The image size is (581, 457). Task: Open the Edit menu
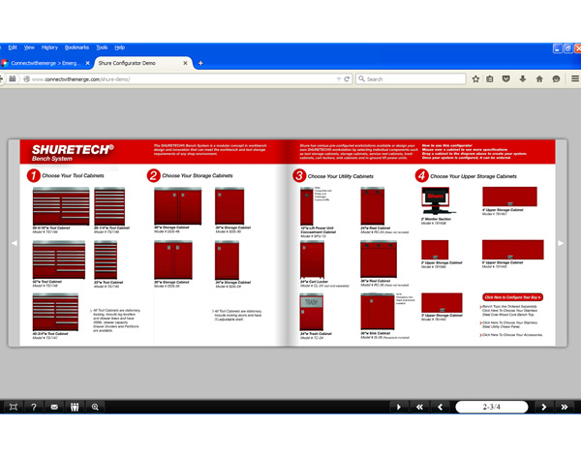pyautogui.click(x=13, y=47)
